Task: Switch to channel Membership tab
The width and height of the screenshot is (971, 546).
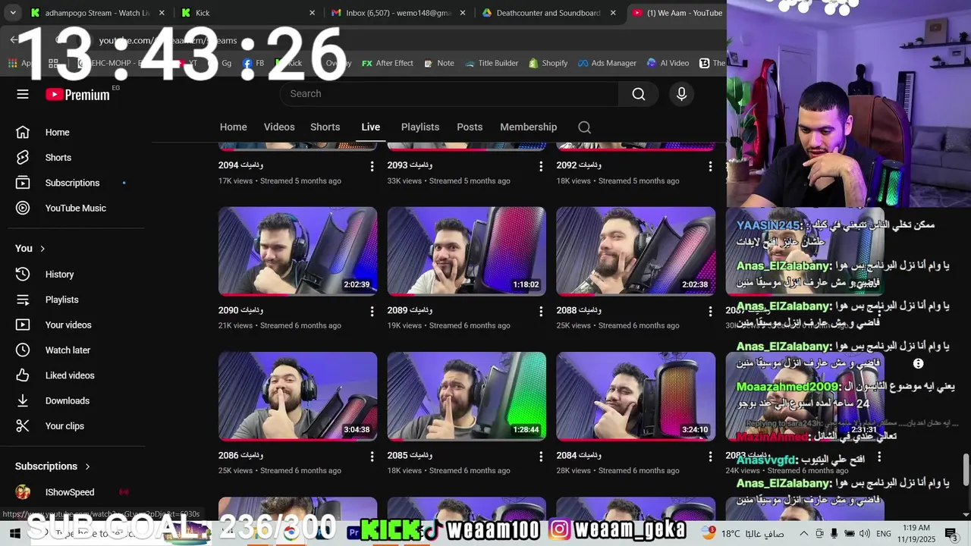Action: (x=529, y=127)
